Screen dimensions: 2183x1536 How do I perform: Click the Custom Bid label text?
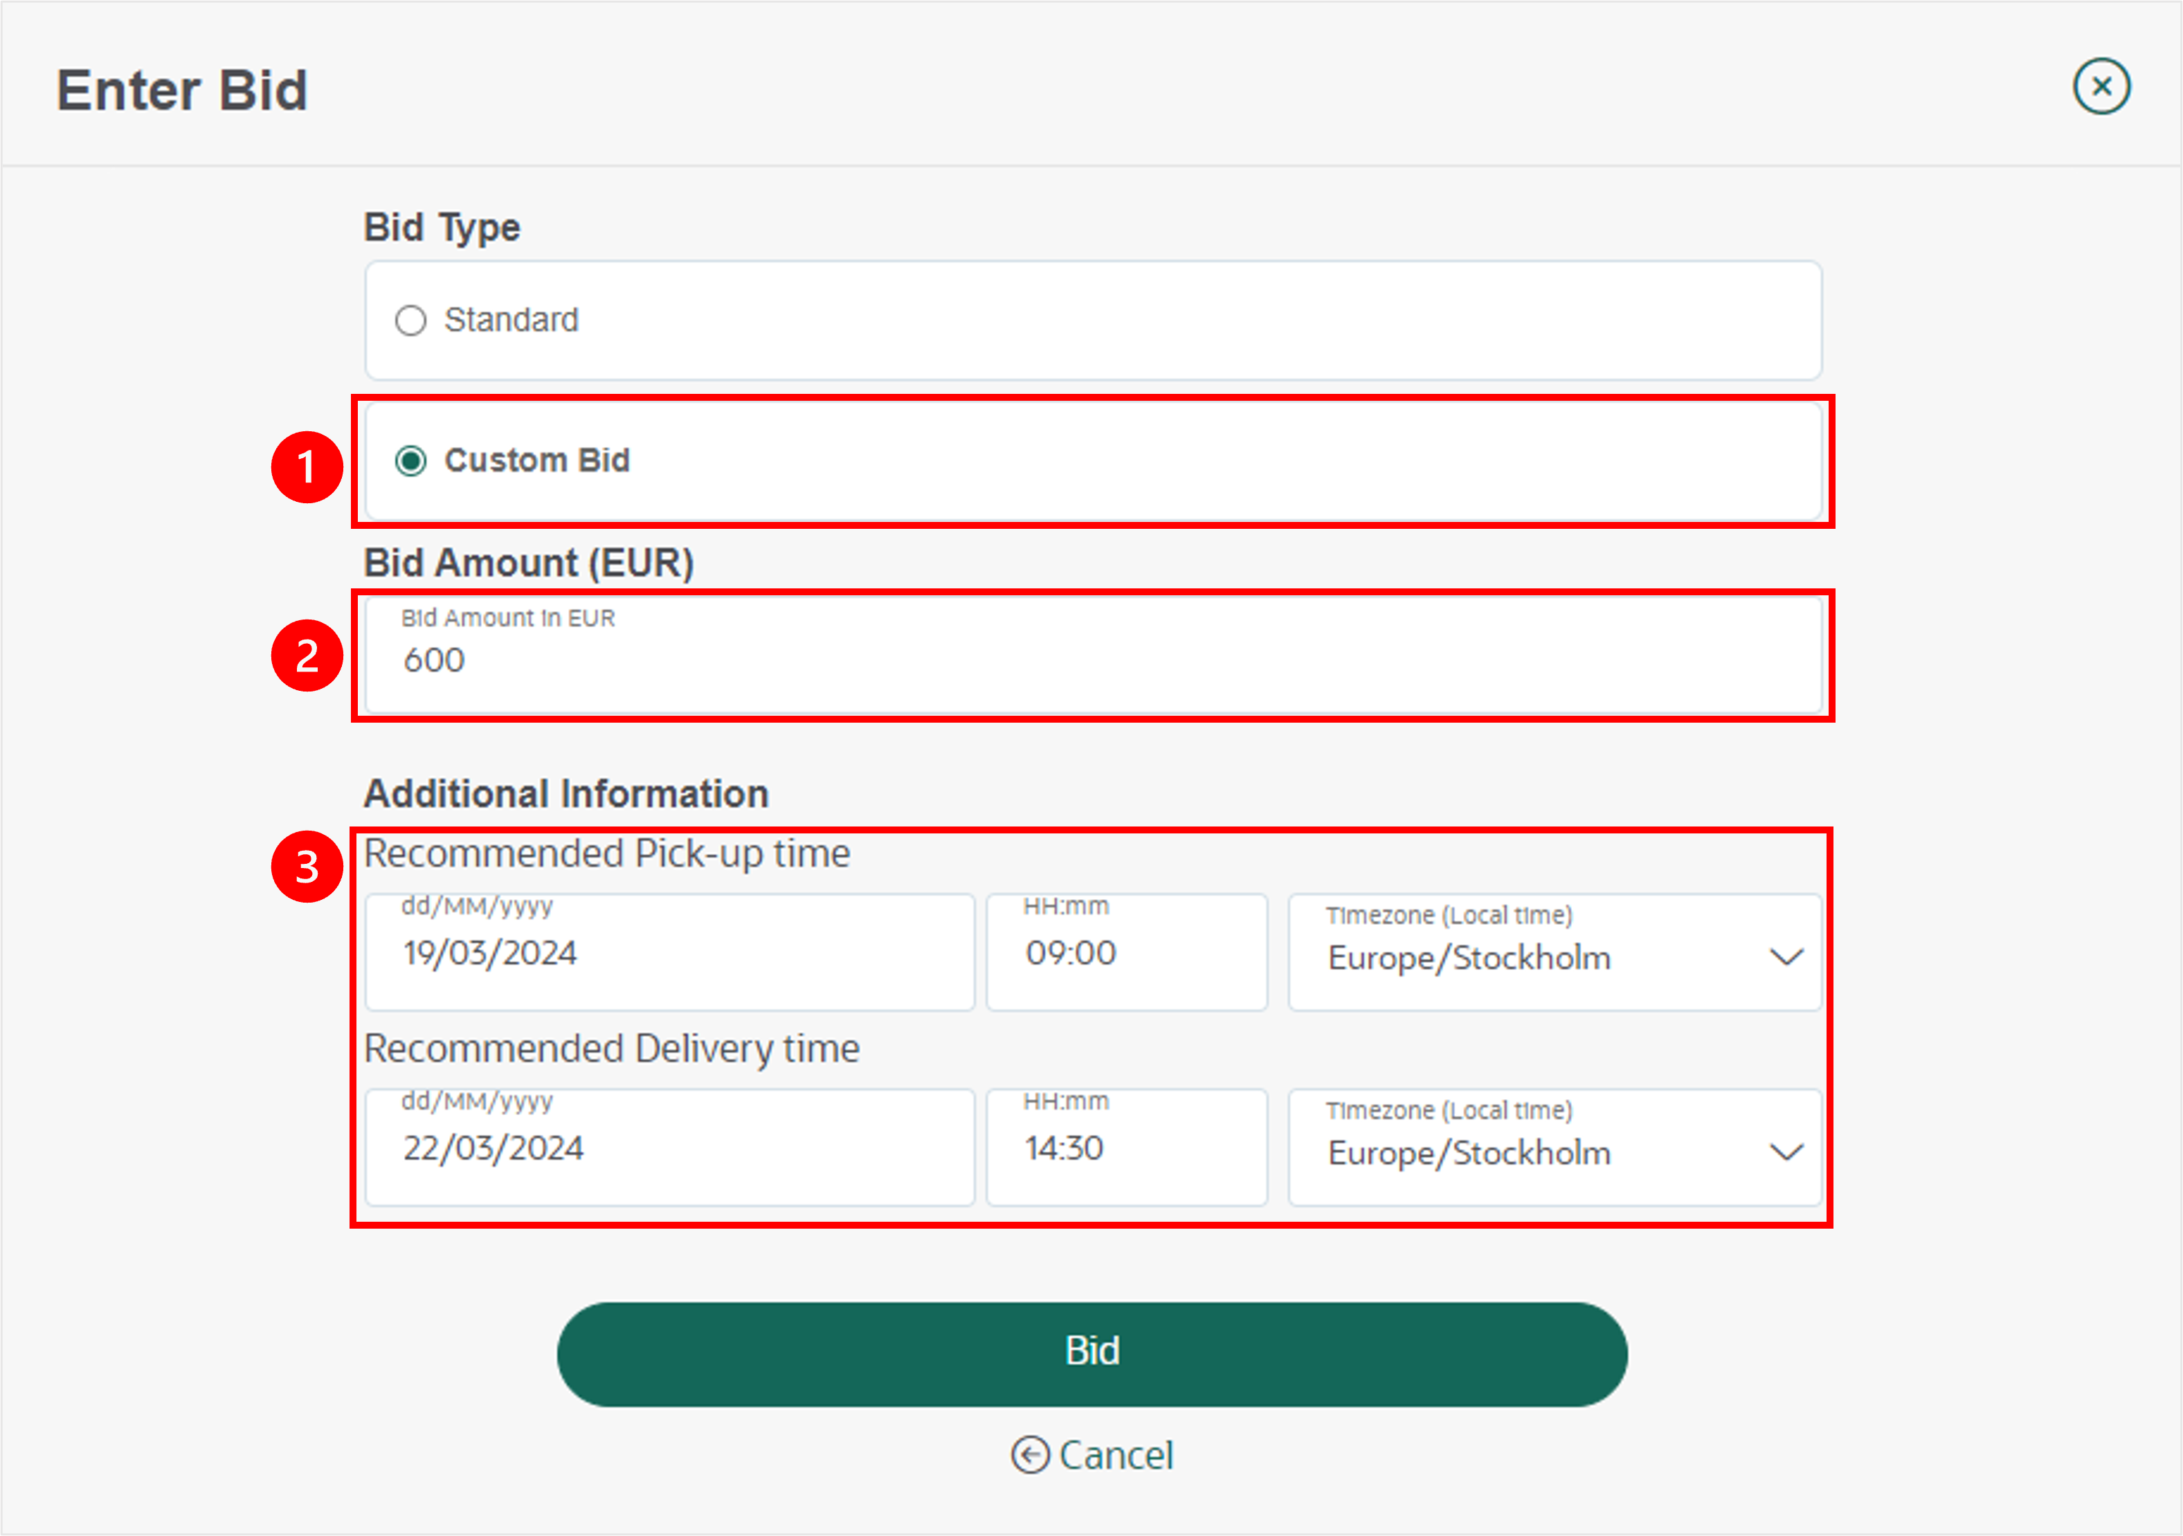click(x=537, y=460)
